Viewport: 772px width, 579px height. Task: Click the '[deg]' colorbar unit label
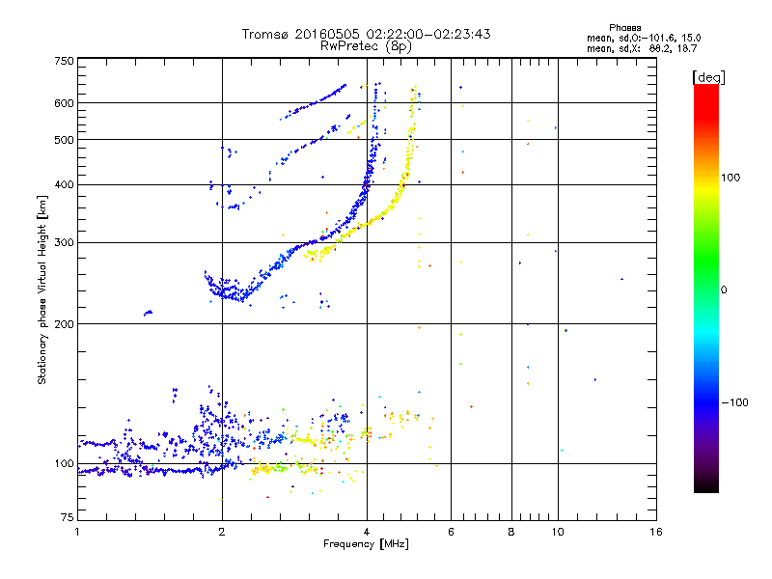point(708,77)
